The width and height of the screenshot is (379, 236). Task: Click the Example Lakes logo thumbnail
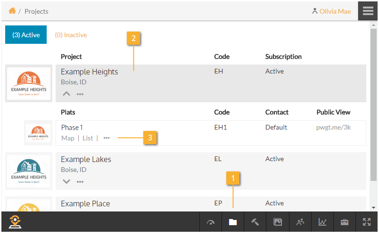(29, 171)
